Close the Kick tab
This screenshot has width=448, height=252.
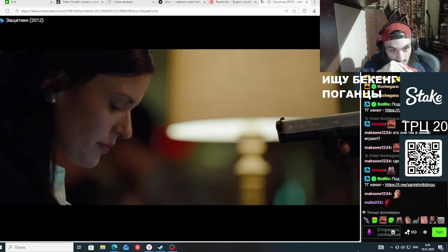tap(51, 2)
